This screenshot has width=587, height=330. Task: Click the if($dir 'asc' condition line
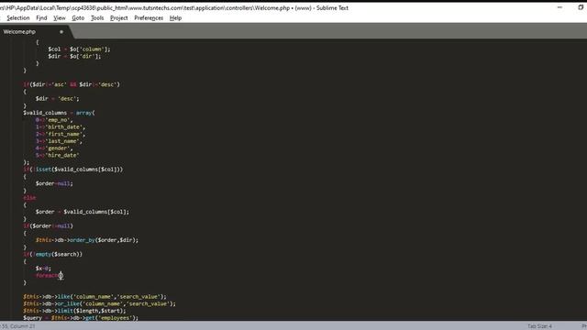click(72, 84)
